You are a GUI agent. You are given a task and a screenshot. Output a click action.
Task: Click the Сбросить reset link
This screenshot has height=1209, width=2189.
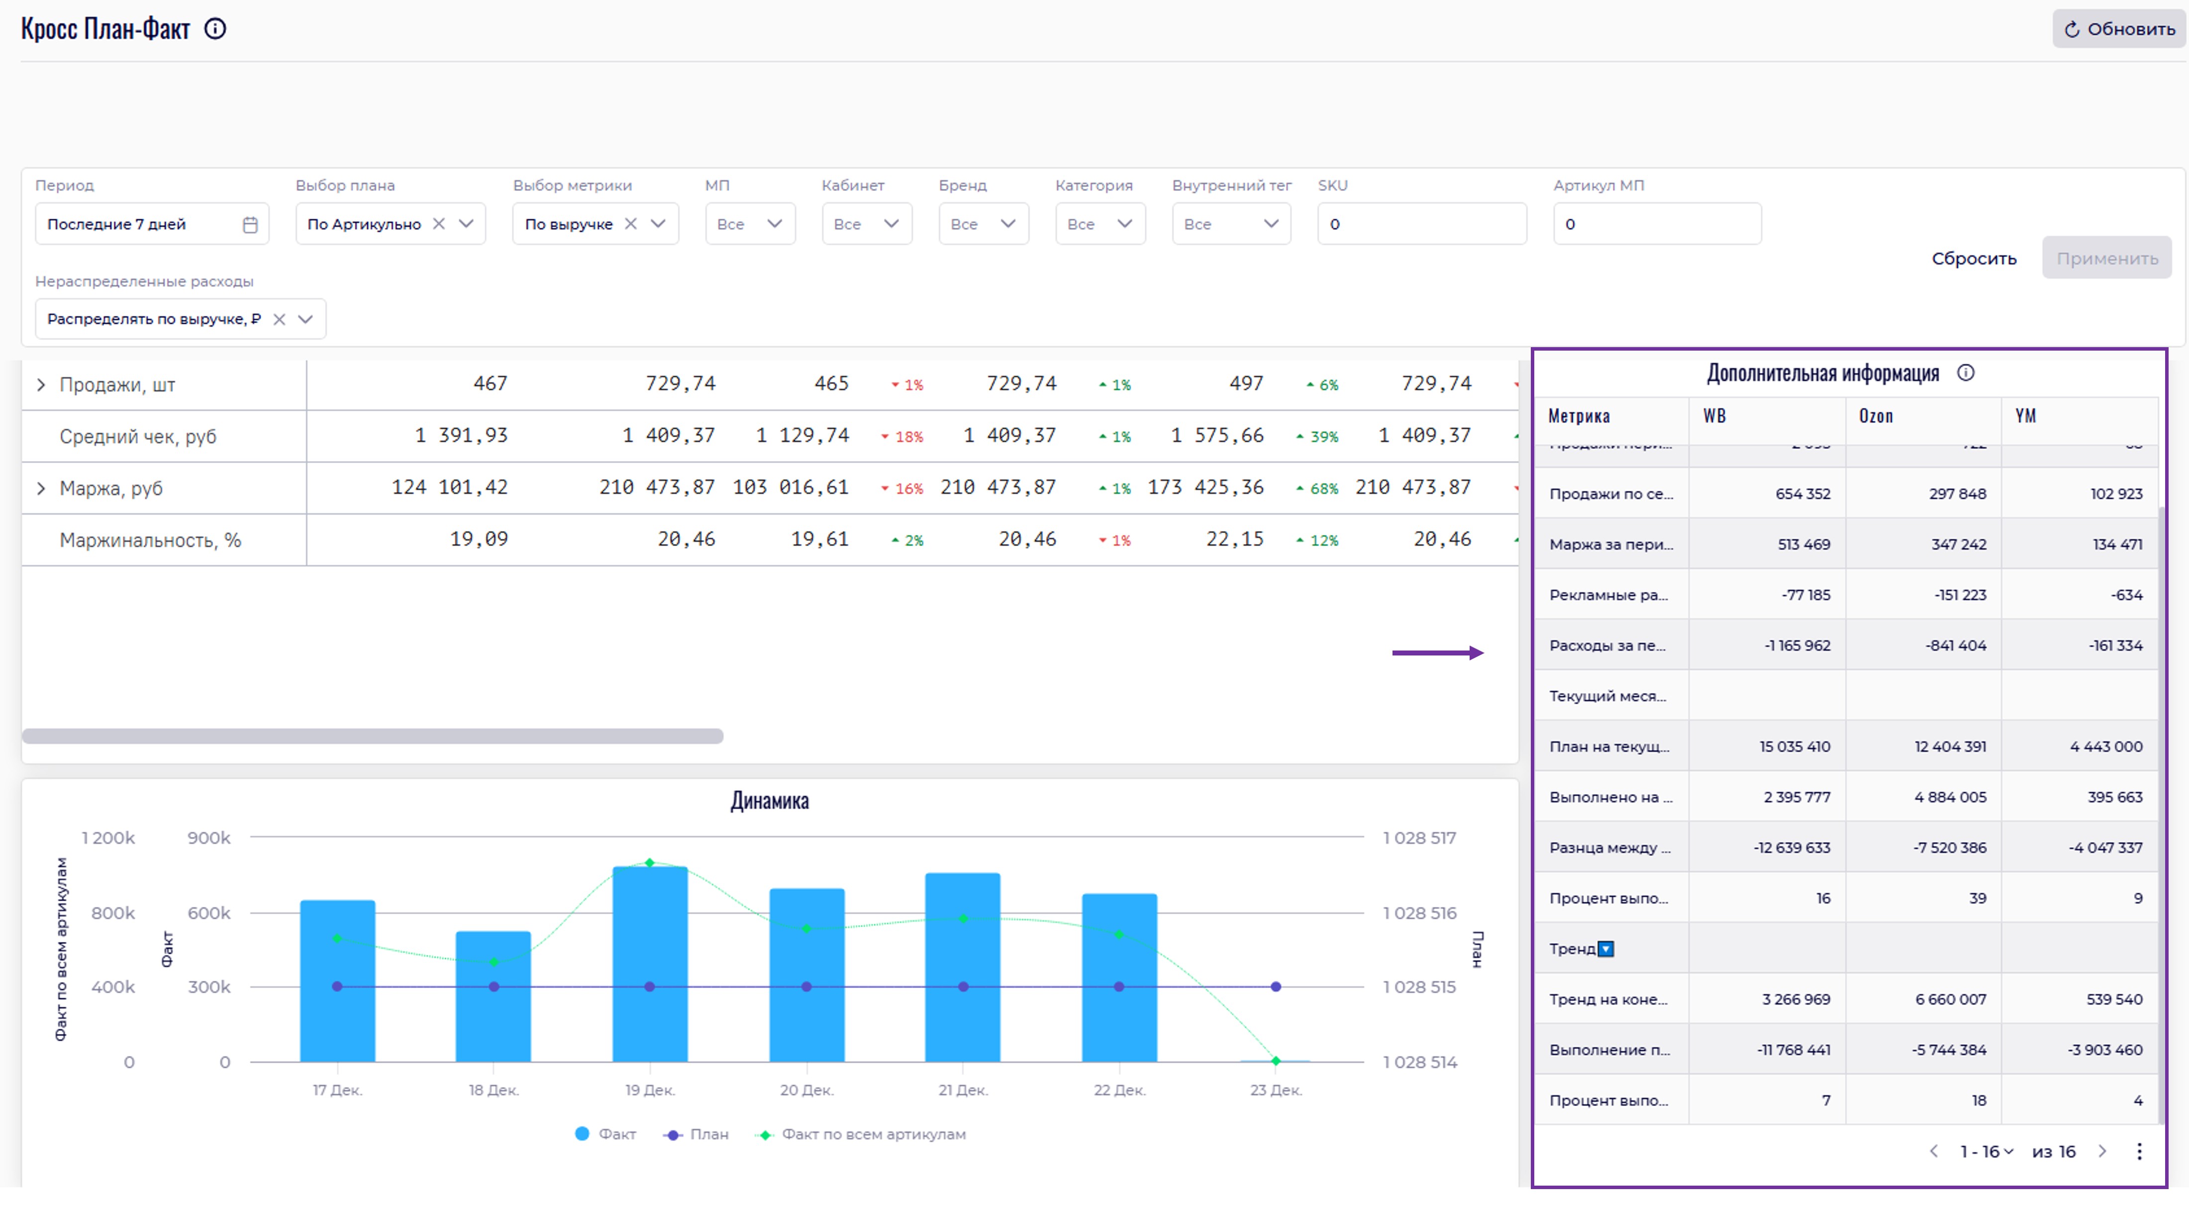[x=1973, y=258]
